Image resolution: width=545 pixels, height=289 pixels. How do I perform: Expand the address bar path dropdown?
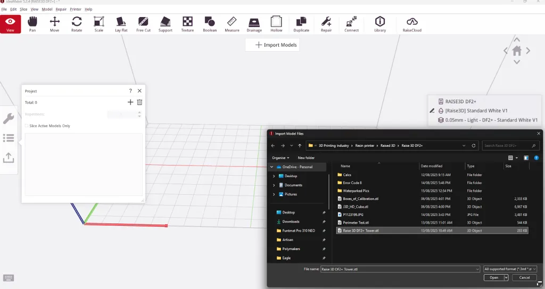[464, 146]
